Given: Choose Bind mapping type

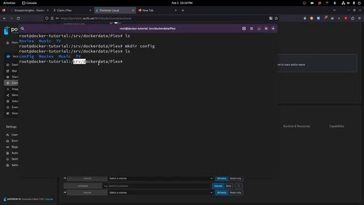Looking at the screenshot, I should pos(229,186).
